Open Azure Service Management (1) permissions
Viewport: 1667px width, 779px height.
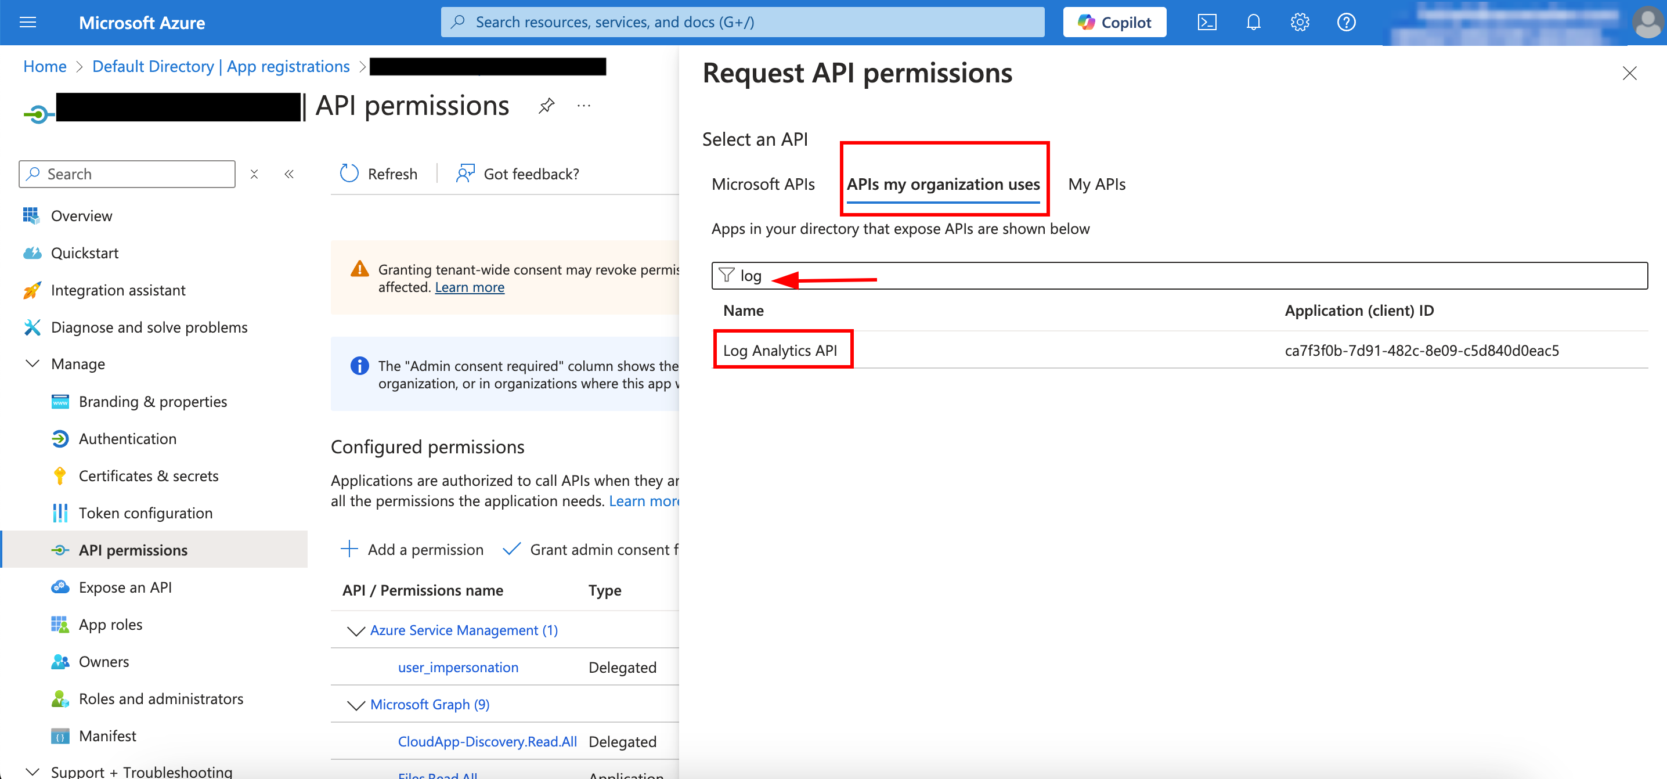(463, 630)
